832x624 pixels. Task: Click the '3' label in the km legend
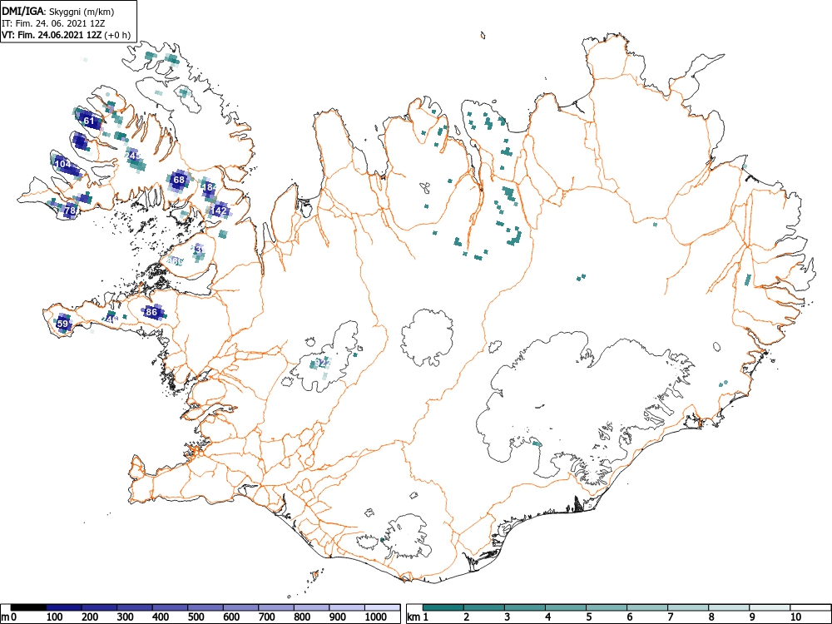pyautogui.click(x=507, y=617)
